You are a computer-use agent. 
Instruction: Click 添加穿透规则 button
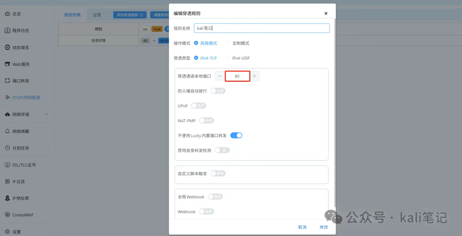click(130, 15)
